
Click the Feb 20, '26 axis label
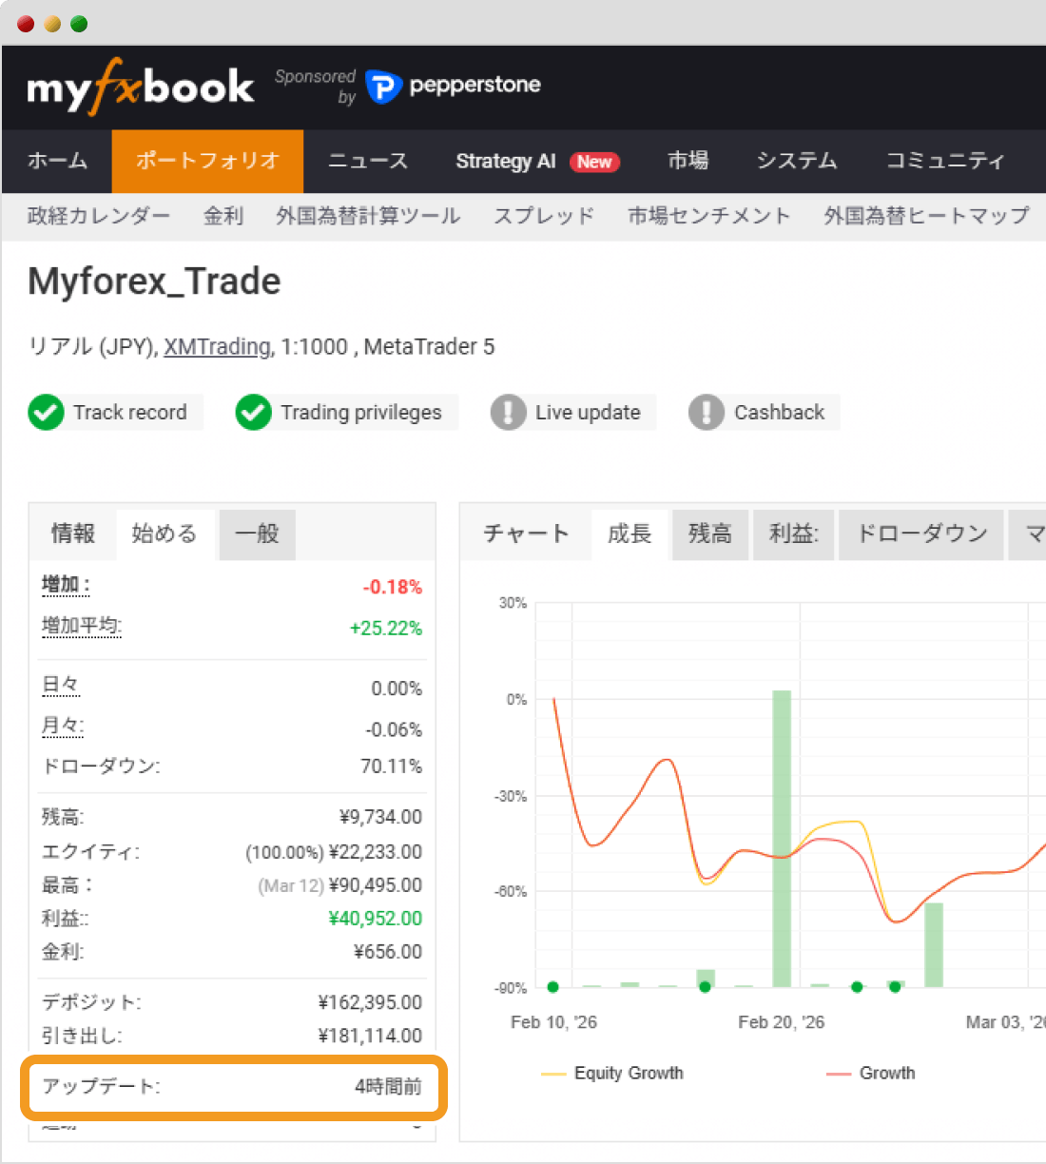[x=782, y=1022]
